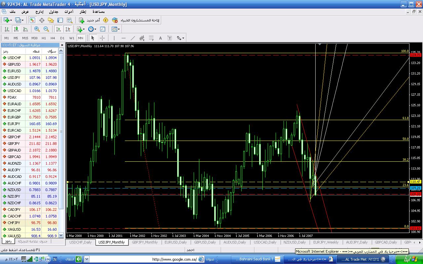The image size is (423, 264).
Task: Click the Zoom In magnifier icon
Action: [37, 29]
